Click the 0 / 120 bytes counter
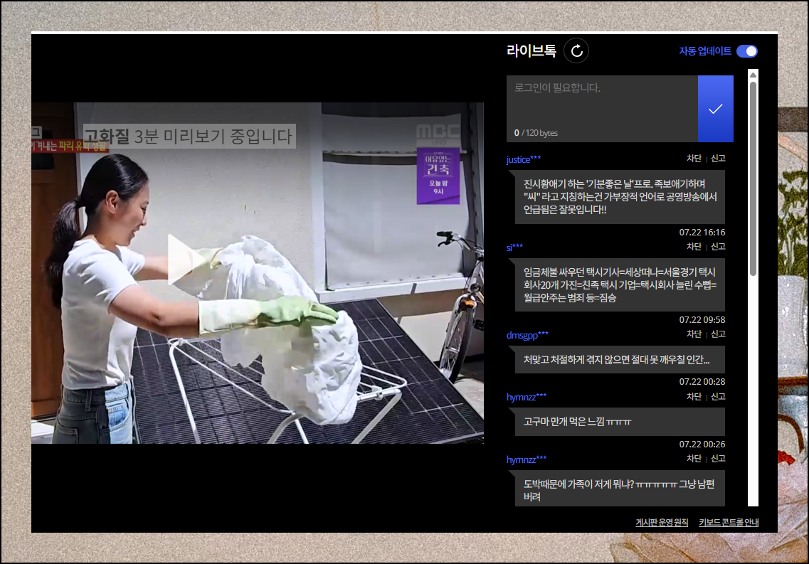The width and height of the screenshot is (809, 564). click(x=536, y=133)
